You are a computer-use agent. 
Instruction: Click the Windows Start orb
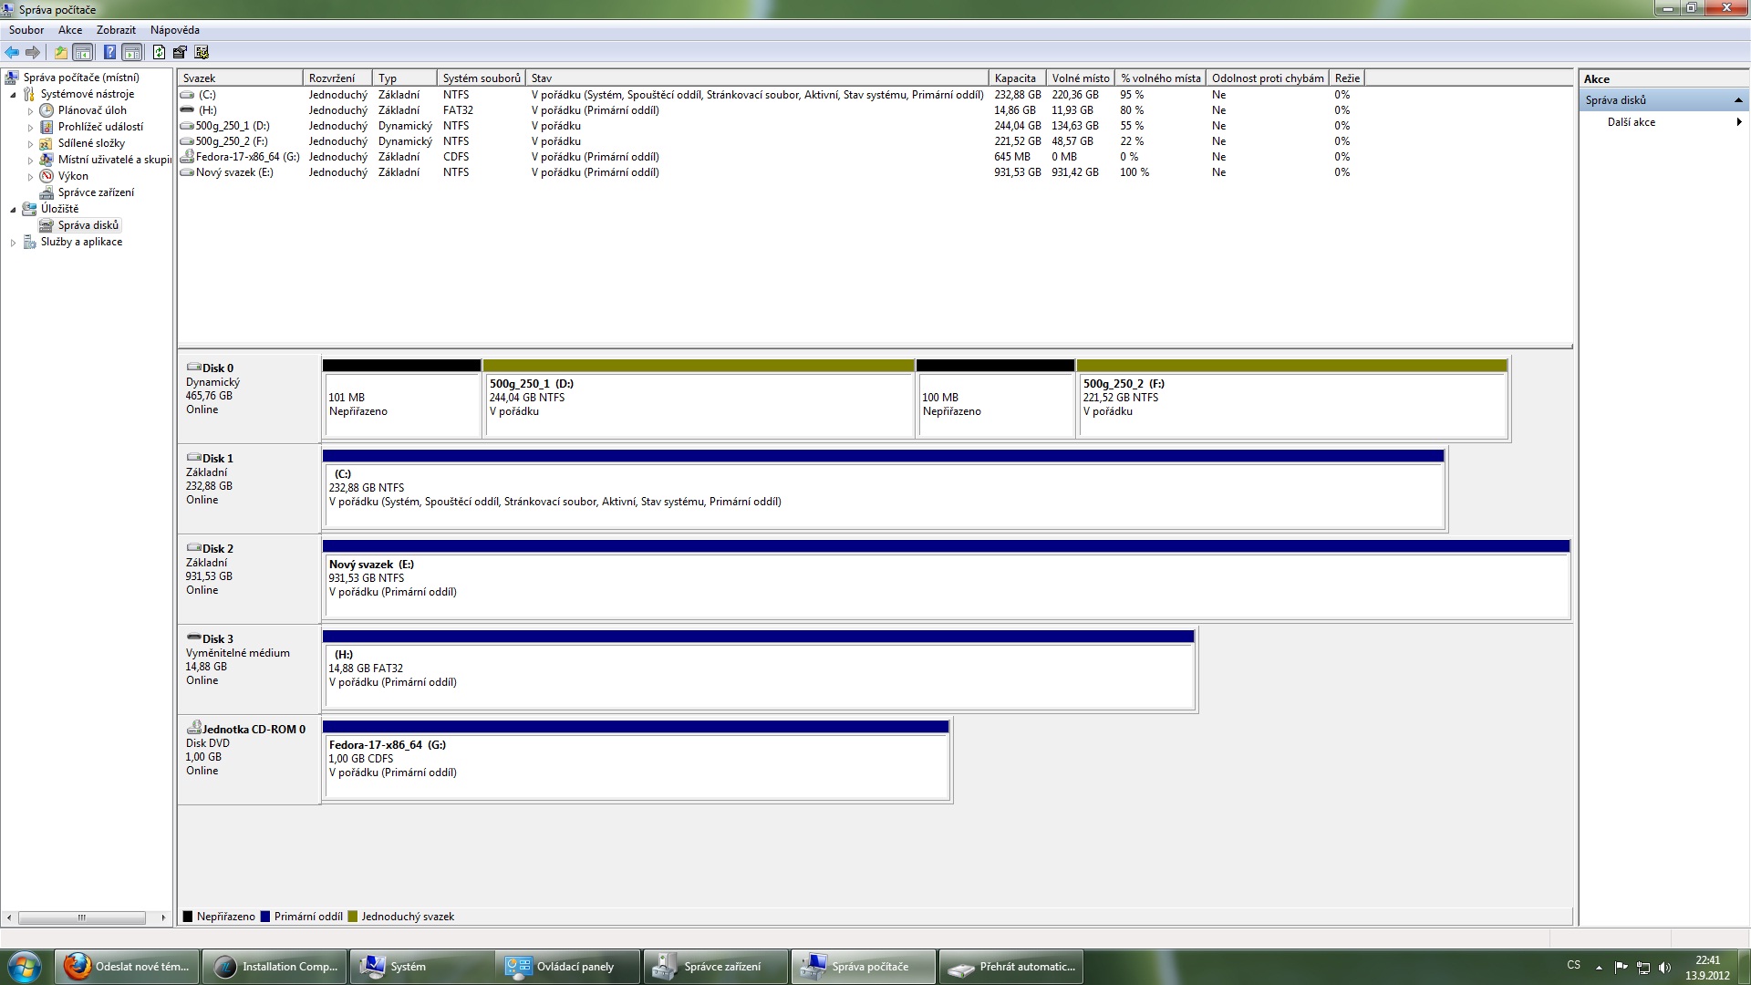coord(25,967)
